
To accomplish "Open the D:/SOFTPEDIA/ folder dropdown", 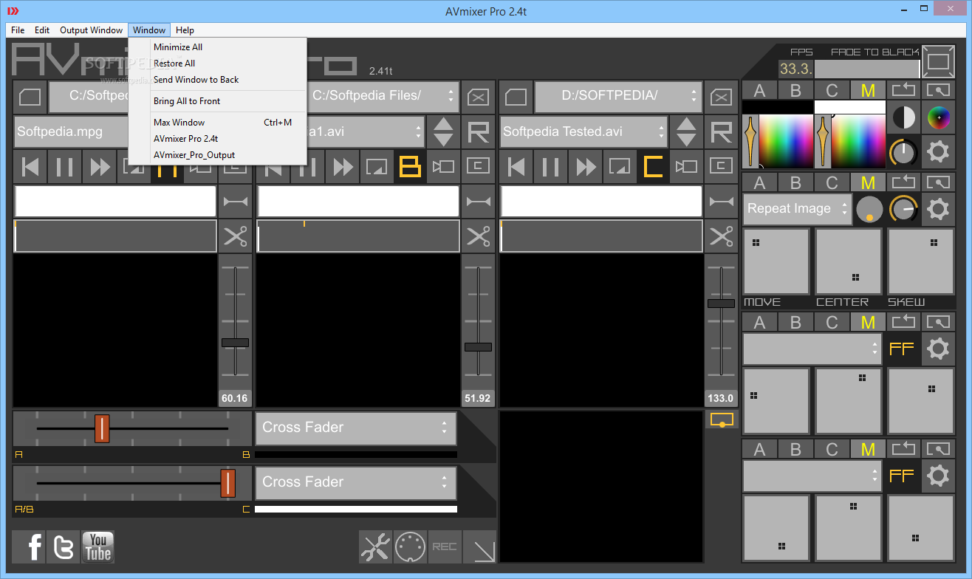I will [618, 97].
